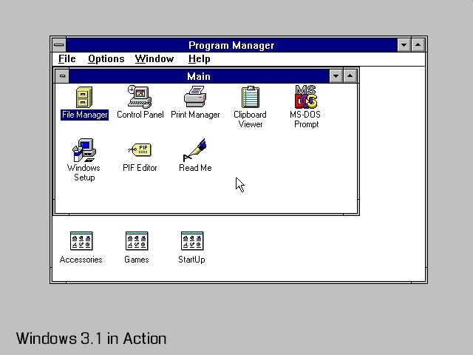Select the Games program group icon
This screenshot has height=355, width=473.
click(x=137, y=241)
